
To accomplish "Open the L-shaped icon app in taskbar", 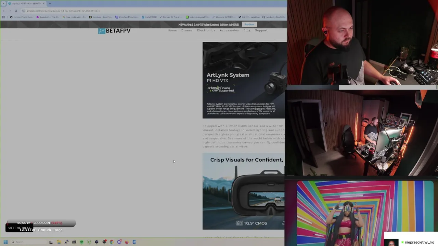I will pyautogui.click(x=51, y=242).
